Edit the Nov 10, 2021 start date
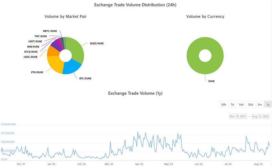Viewport: 272px width, 167px height. tap(238, 116)
